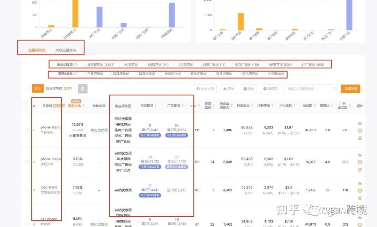
Task: Sort by 标题密度 column arrows
Action: 214,105
